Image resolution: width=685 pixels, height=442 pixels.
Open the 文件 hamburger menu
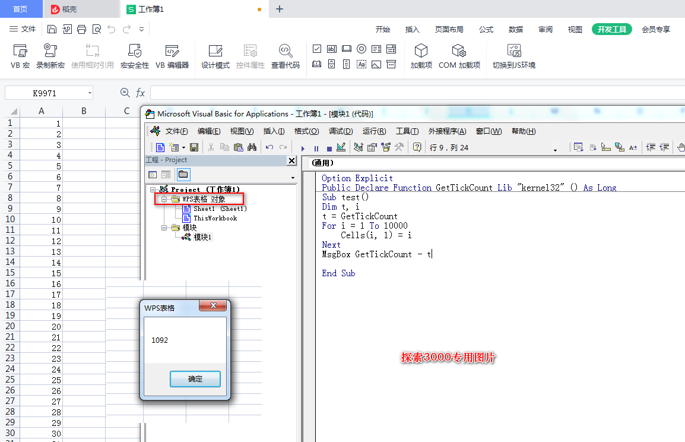23,29
